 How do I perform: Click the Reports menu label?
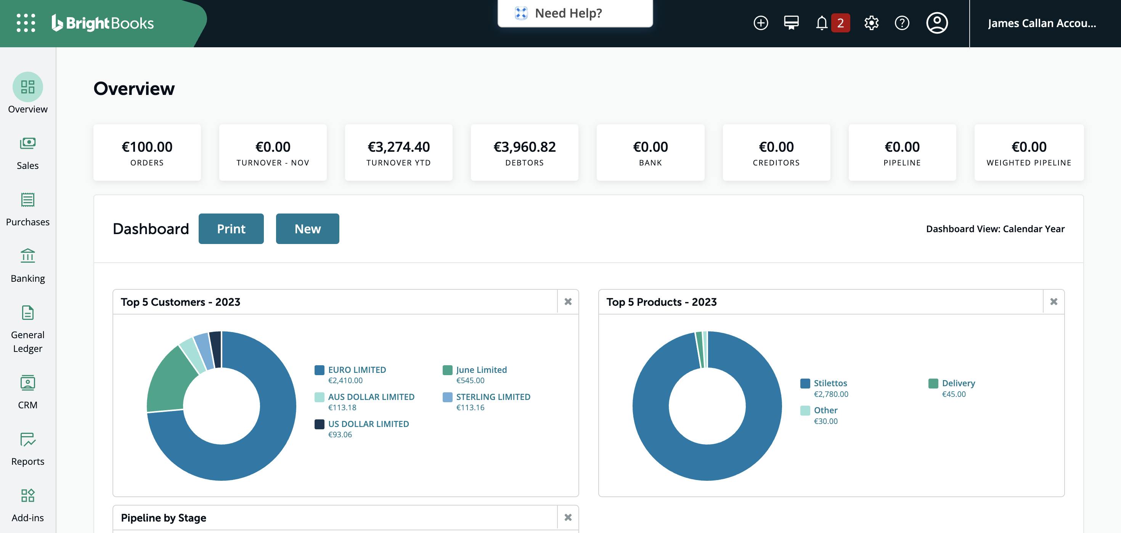click(x=28, y=462)
